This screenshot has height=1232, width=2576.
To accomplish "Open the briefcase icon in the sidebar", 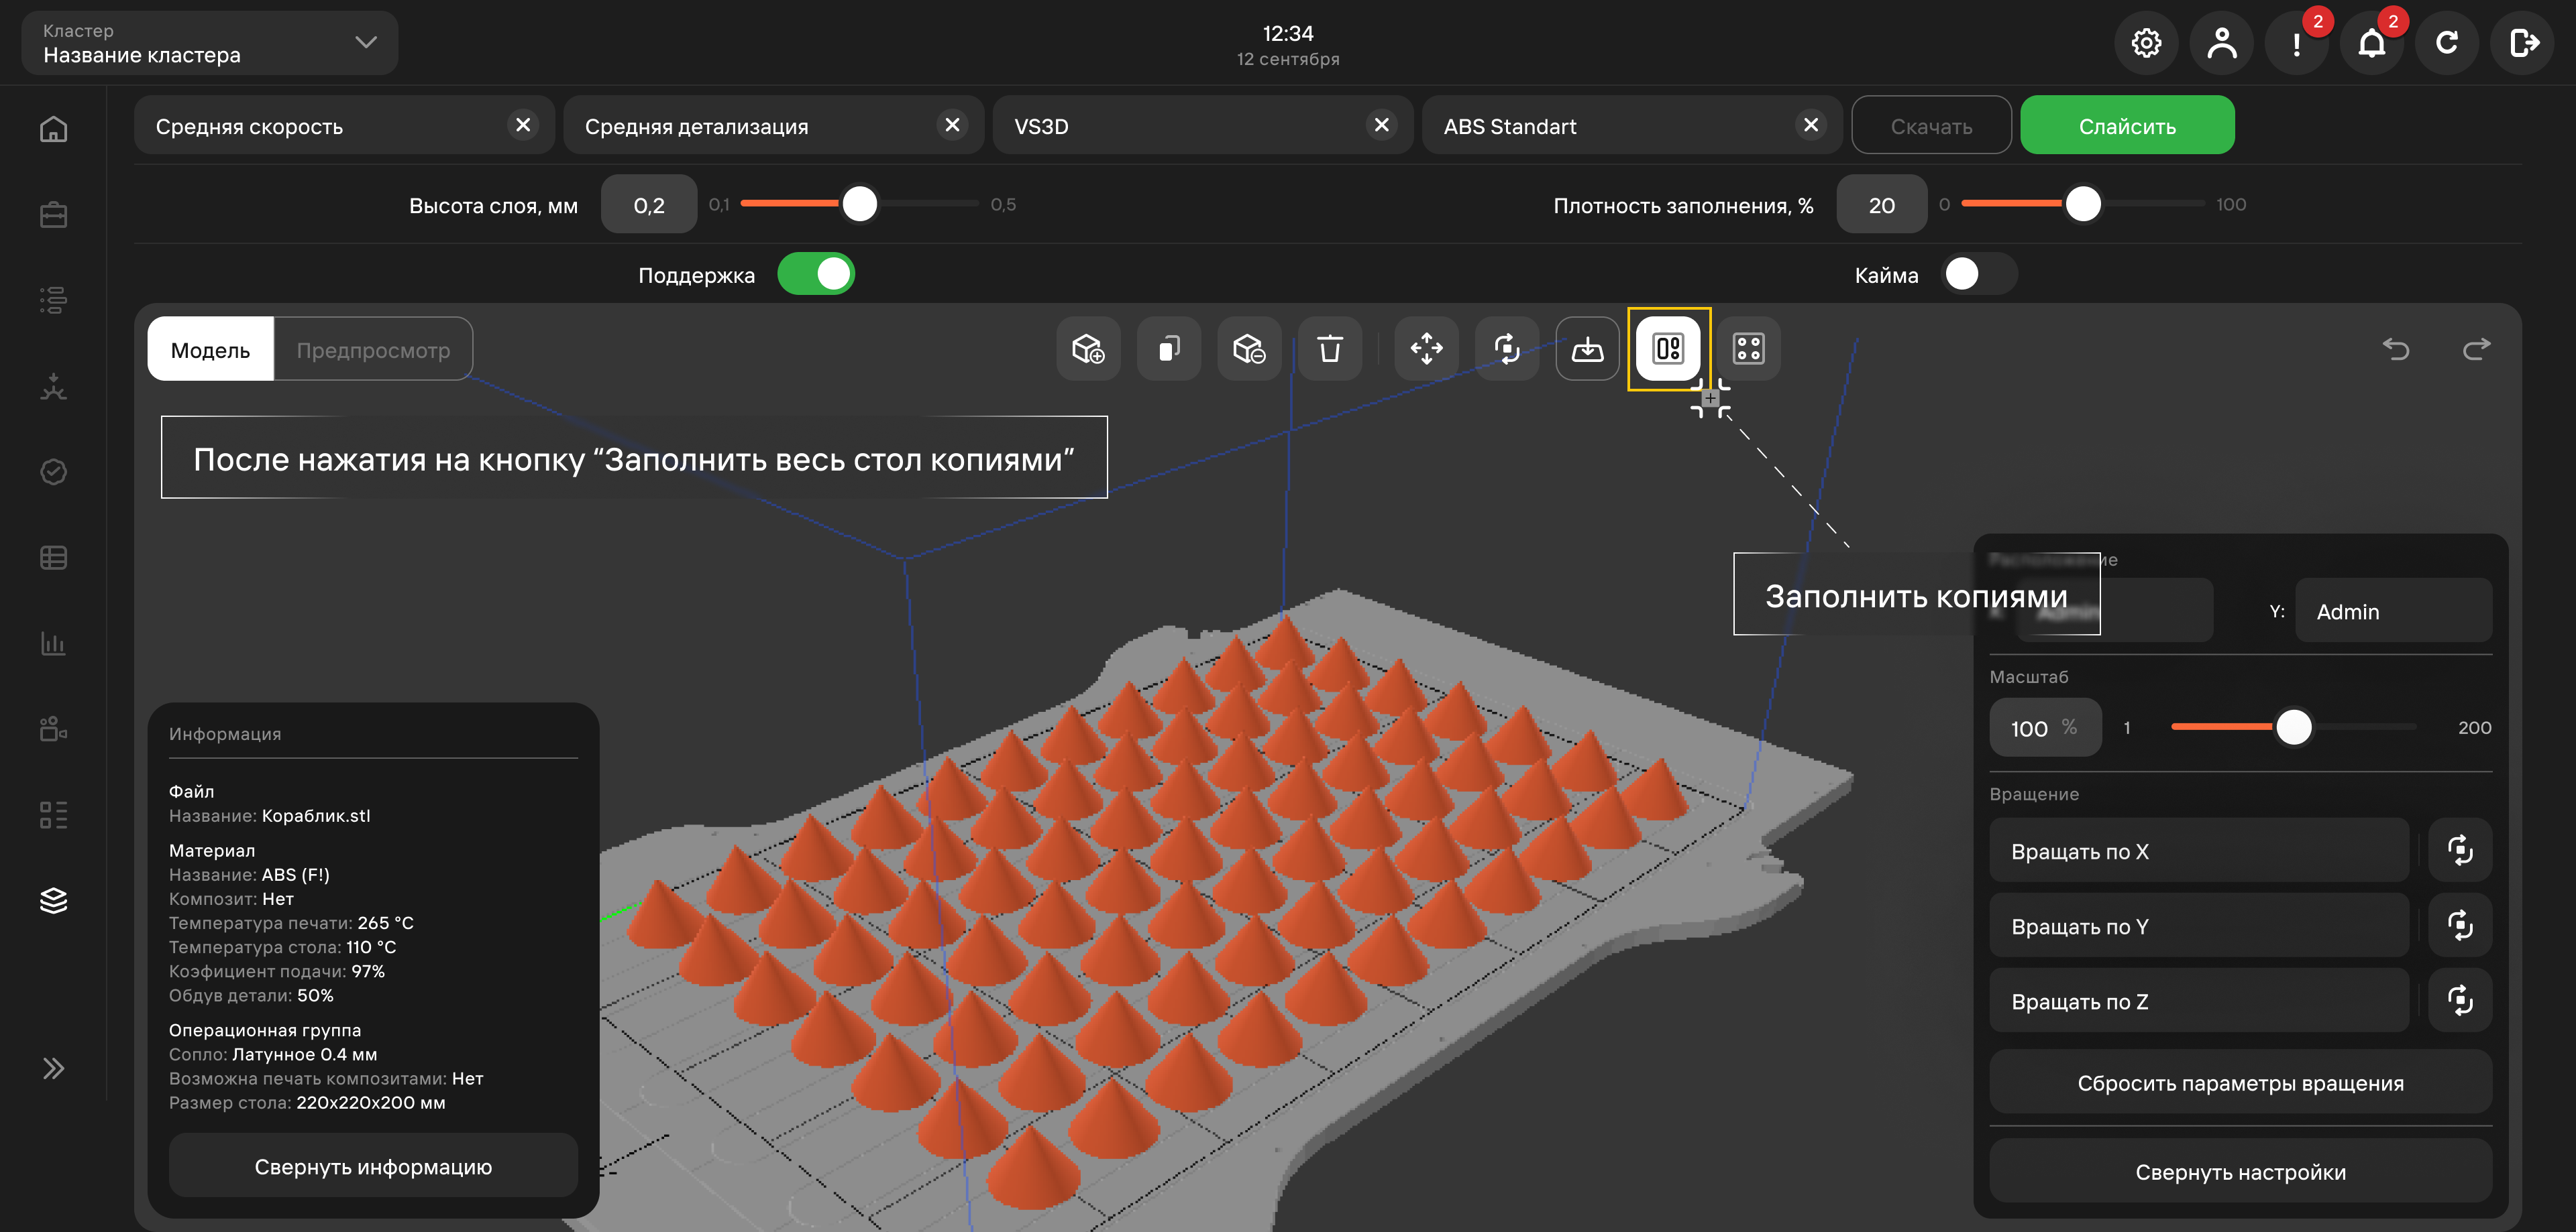I will tap(54, 214).
